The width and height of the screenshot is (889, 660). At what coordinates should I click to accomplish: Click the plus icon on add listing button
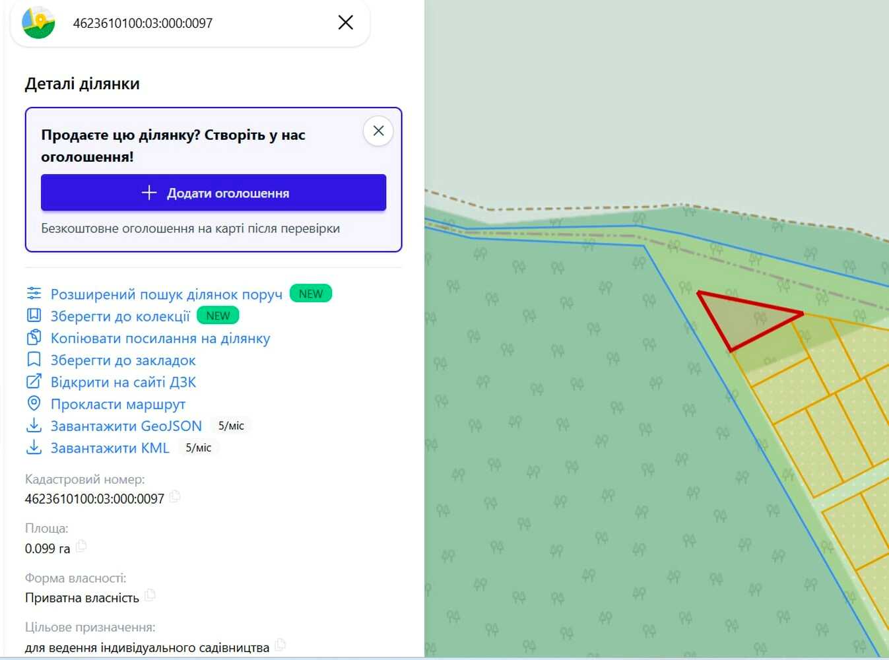(149, 193)
